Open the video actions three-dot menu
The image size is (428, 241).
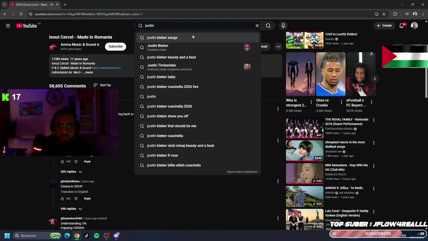point(278,47)
